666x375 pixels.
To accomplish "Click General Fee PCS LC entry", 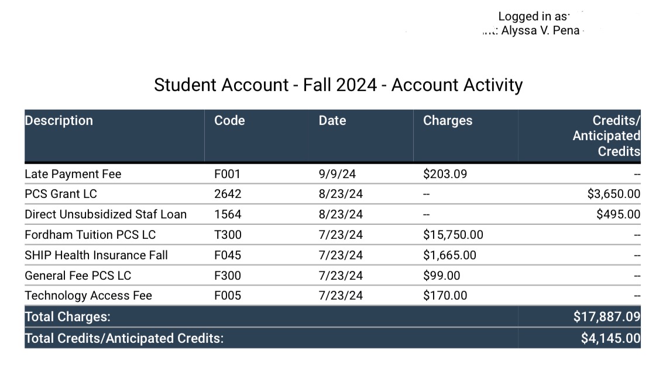I will [x=78, y=276].
